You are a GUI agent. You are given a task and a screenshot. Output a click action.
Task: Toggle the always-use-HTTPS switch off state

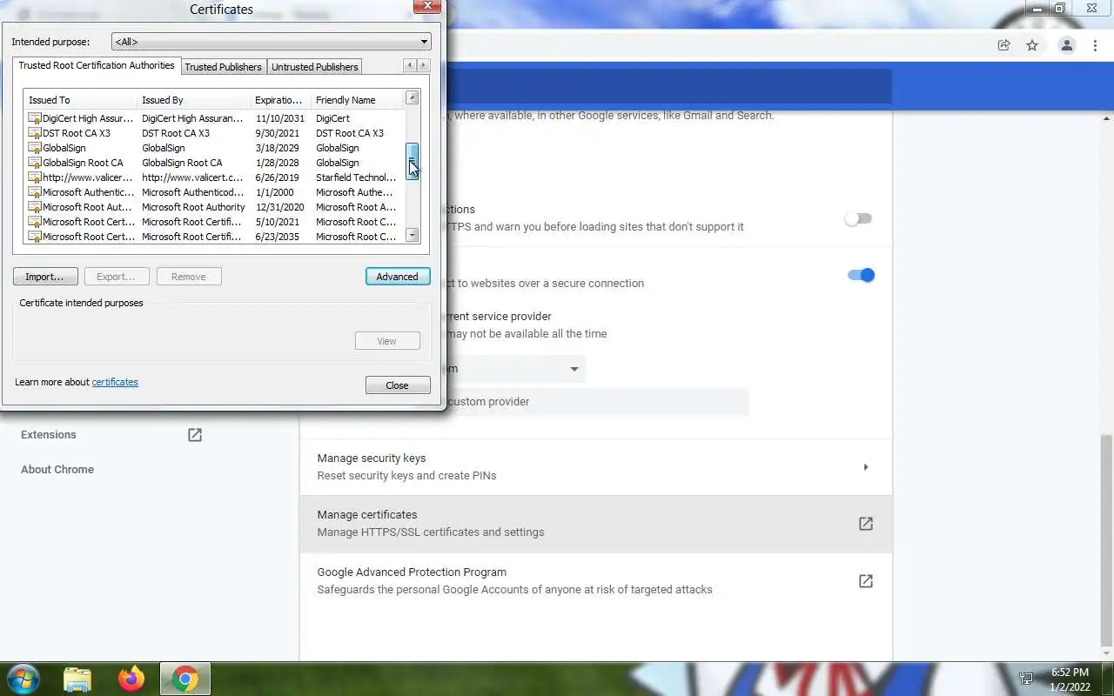coord(858,218)
